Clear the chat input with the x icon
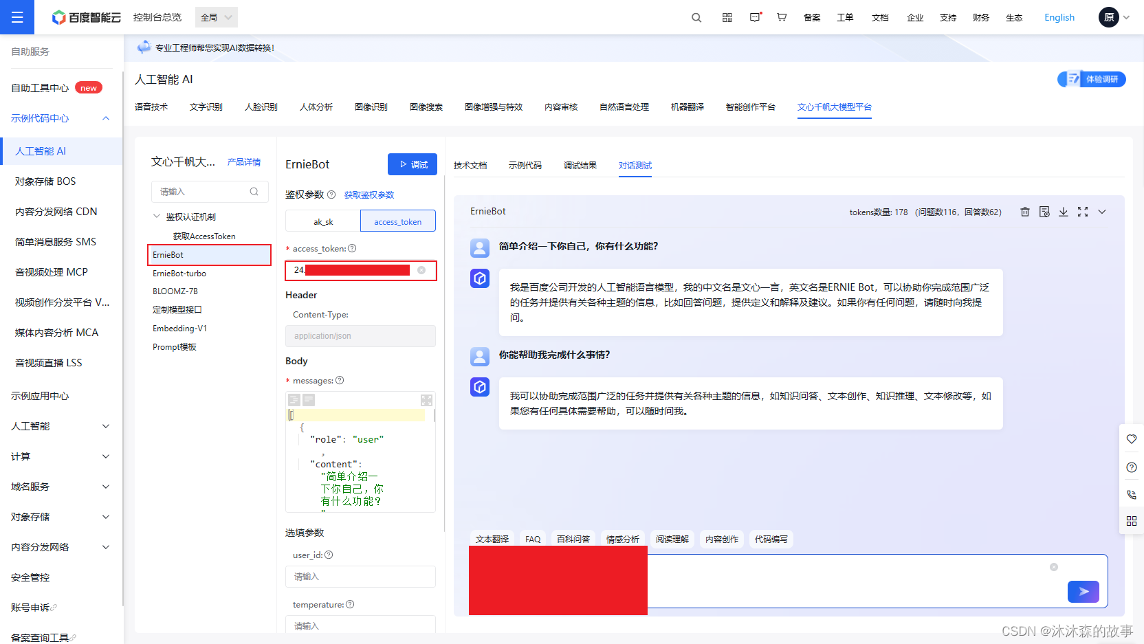Image resolution: width=1144 pixels, height=644 pixels. tap(1053, 567)
